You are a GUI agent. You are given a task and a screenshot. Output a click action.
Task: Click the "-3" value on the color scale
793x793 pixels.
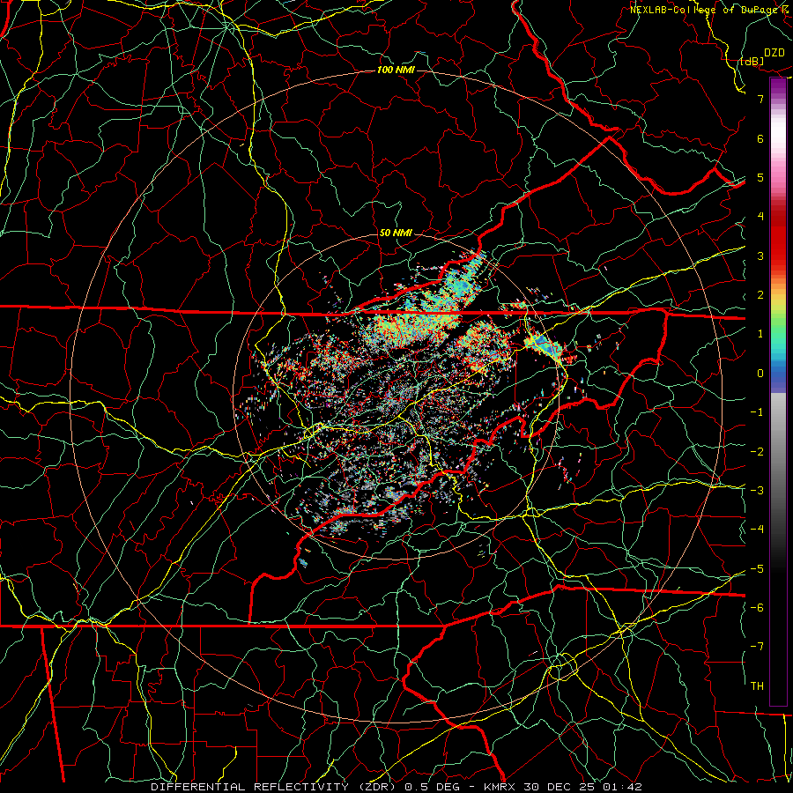coord(757,490)
